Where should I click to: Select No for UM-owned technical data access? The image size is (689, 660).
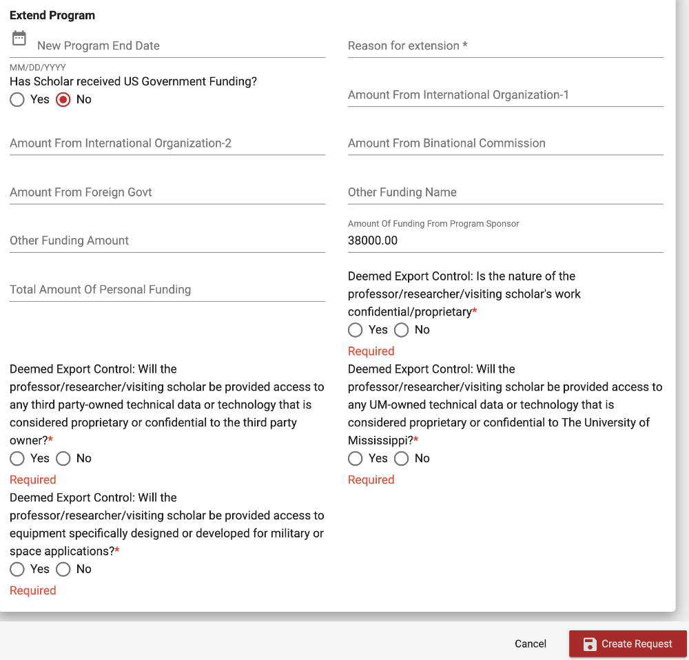coord(402,459)
